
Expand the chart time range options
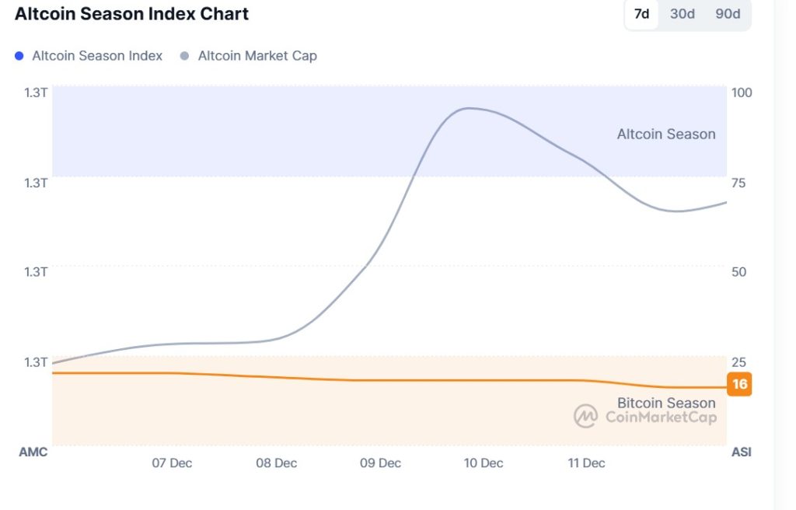683,13
